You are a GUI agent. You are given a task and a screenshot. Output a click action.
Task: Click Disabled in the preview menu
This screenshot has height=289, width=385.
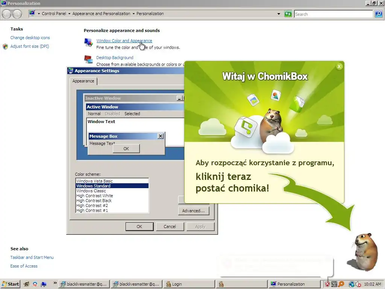pyautogui.click(x=112, y=114)
